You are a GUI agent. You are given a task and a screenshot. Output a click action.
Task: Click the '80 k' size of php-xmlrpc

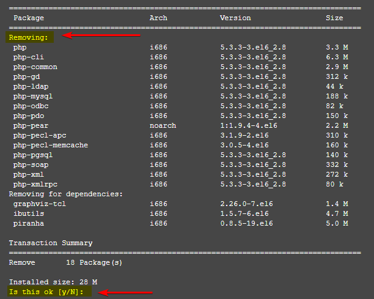(x=335, y=184)
